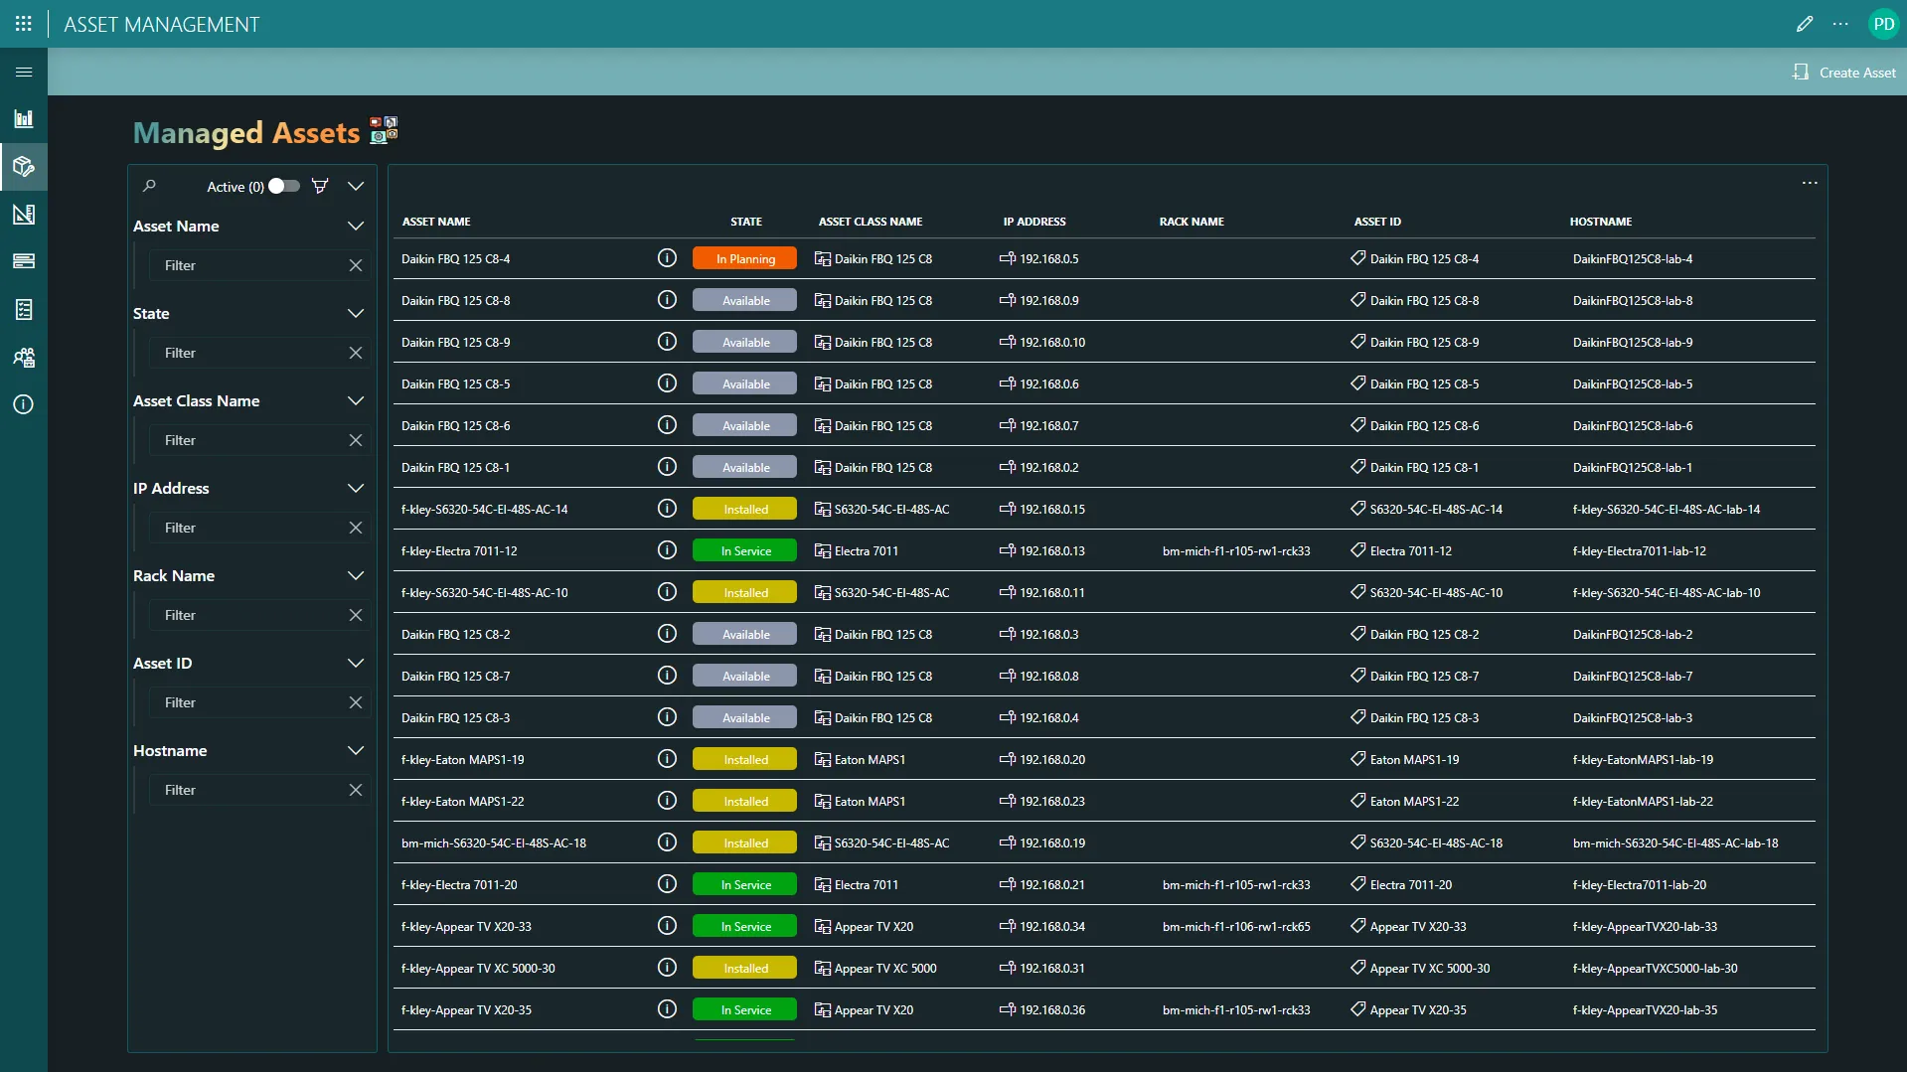The image size is (1907, 1072).
Task: Click the Create Asset button
Action: coord(1843,72)
